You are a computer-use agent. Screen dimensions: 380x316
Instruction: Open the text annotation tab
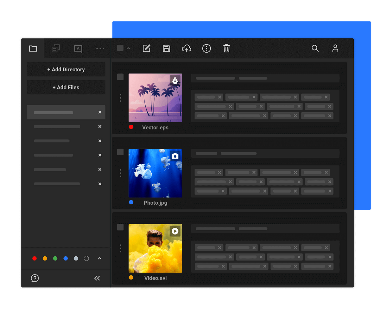pos(78,49)
